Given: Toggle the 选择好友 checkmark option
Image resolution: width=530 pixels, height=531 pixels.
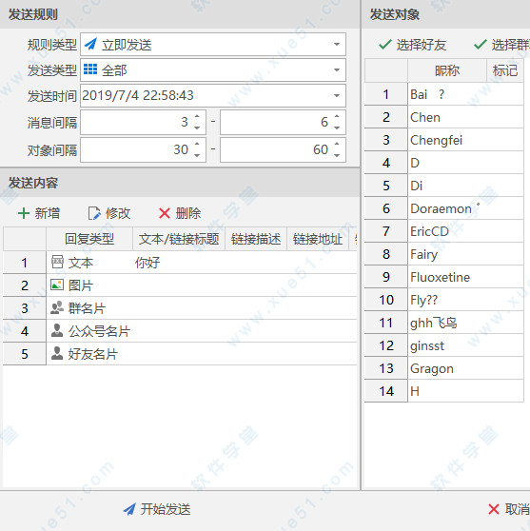Looking at the screenshot, I should (x=412, y=45).
